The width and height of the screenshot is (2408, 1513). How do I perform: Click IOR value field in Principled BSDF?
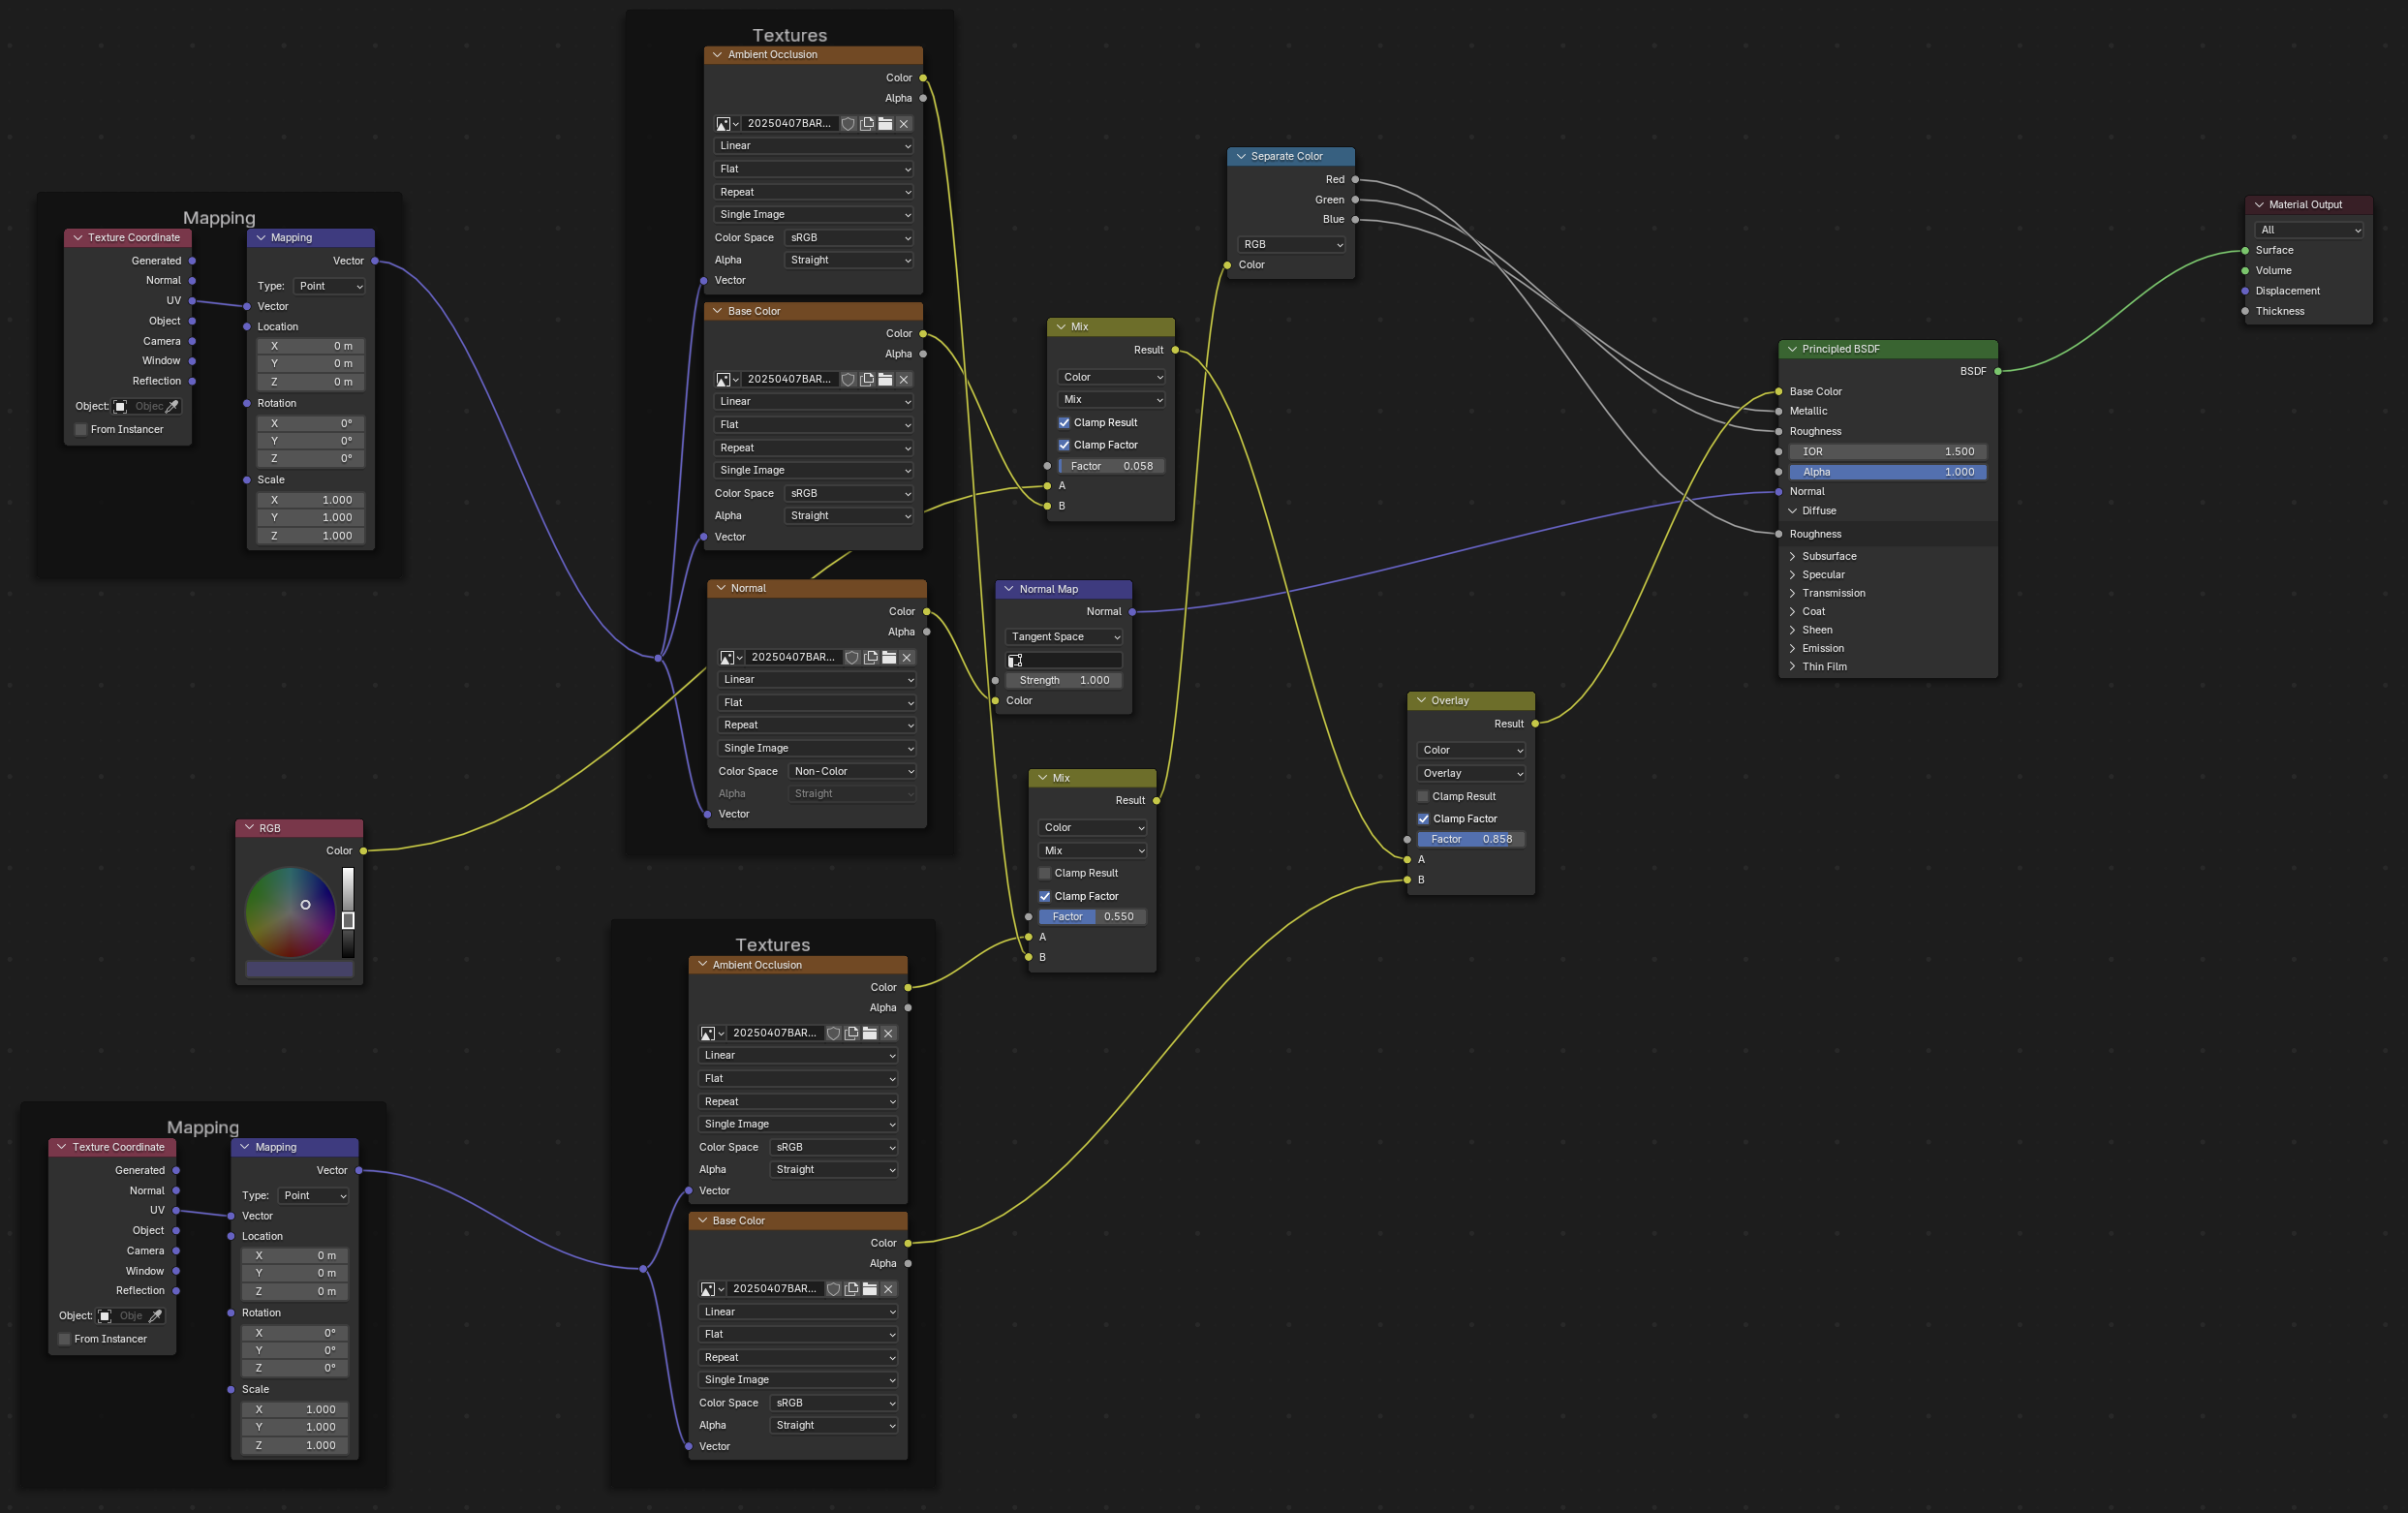(1887, 451)
